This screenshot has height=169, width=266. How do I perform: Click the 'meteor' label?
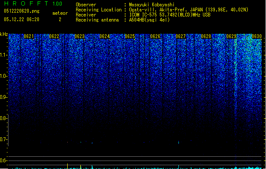(60, 13)
